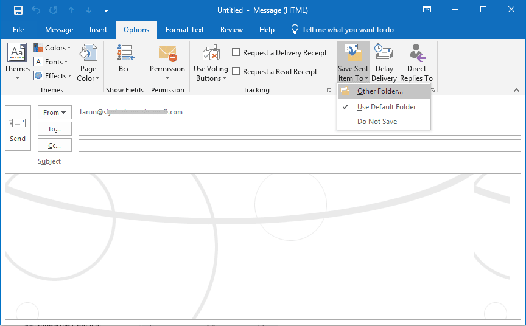
Task: Open the Effects theme dropdown
Action: click(53, 75)
